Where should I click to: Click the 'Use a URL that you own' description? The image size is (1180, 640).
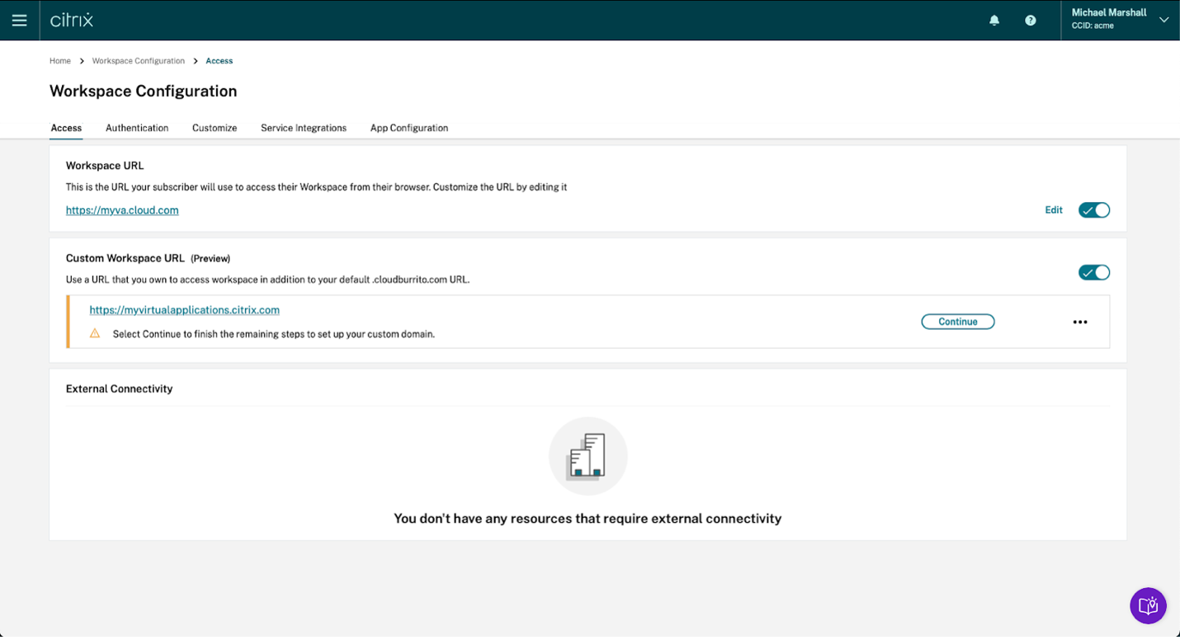coord(268,280)
